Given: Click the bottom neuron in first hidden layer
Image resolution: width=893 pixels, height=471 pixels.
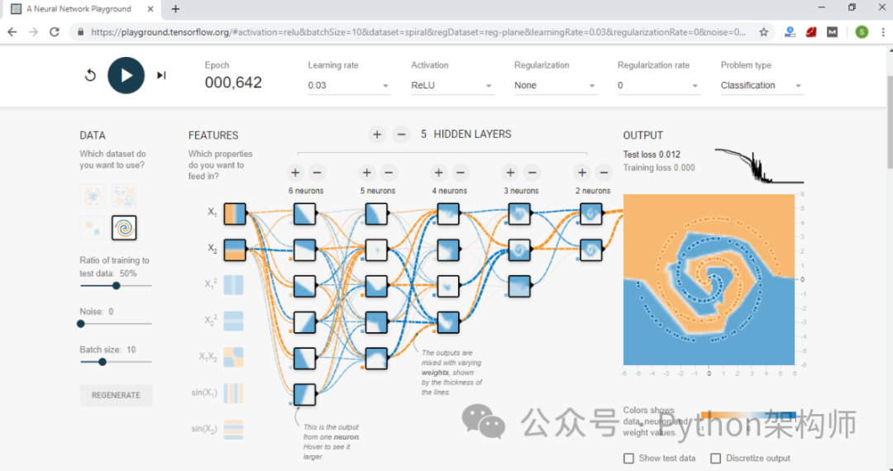Looking at the screenshot, I should [x=304, y=394].
